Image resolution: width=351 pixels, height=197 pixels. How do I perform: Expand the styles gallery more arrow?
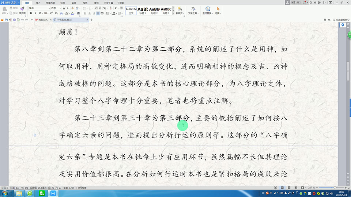173,13
